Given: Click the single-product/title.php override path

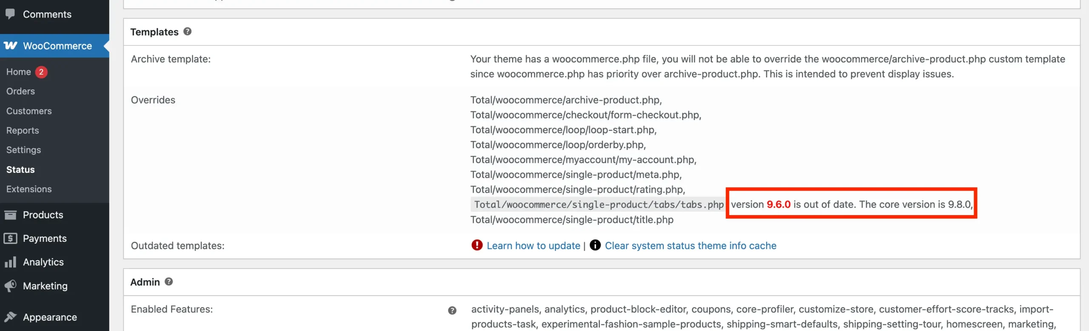Looking at the screenshot, I should pos(572,219).
